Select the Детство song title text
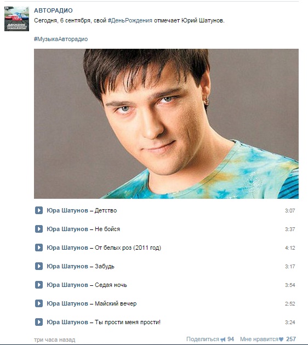The image size is (308, 345). click(106, 211)
